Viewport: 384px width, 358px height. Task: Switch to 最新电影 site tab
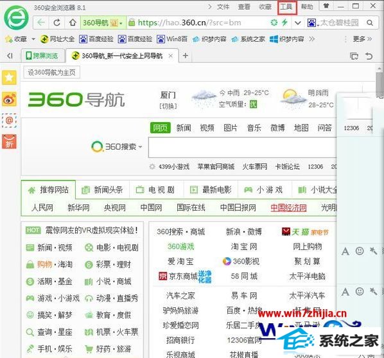coord(211,190)
